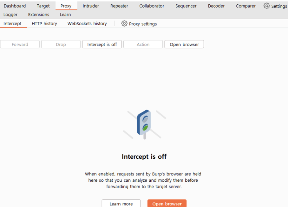
Task: Open the Action menu button
Action: tap(143, 44)
